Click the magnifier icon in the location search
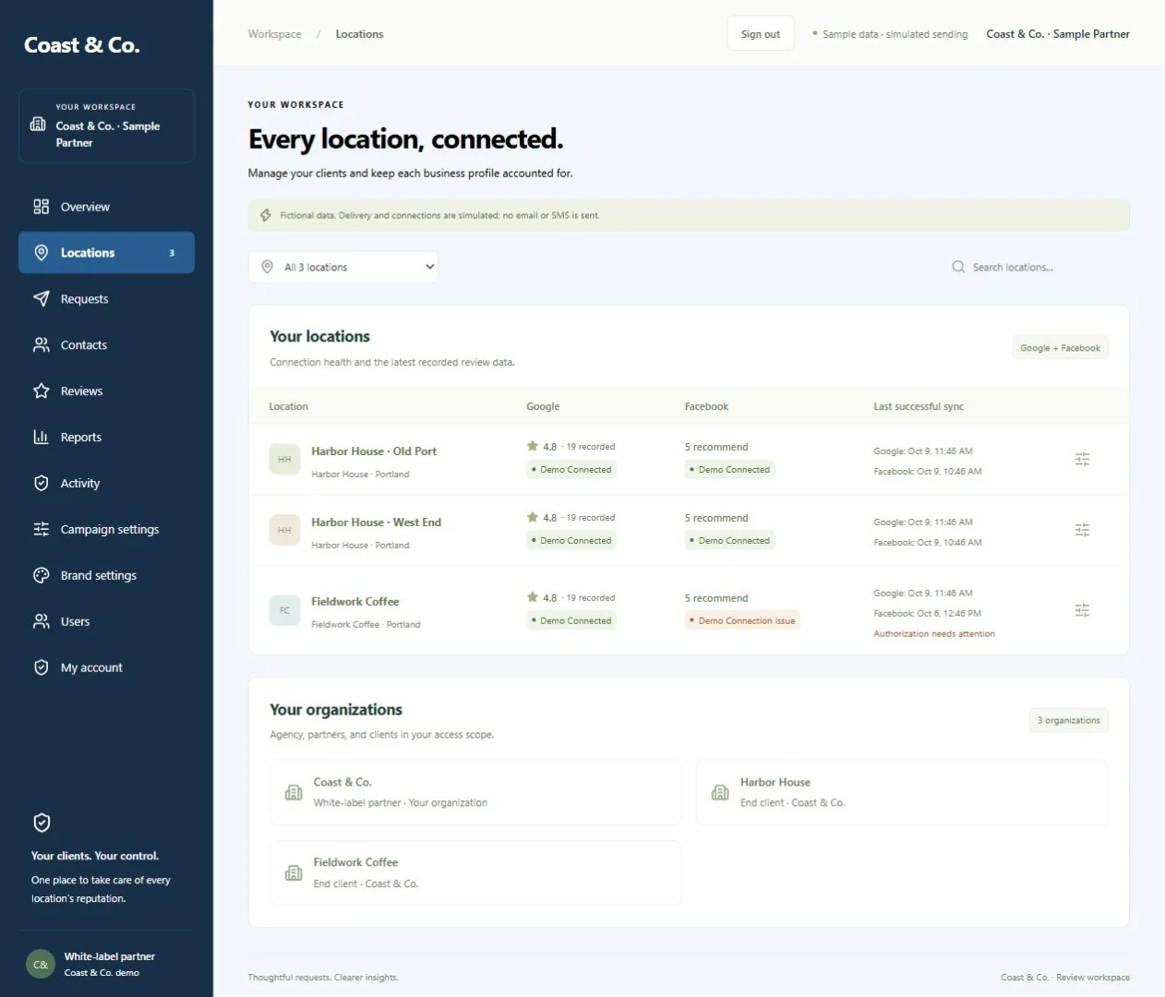Viewport: 1165px width, 997px height. pyautogui.click(x=958, y=268)
